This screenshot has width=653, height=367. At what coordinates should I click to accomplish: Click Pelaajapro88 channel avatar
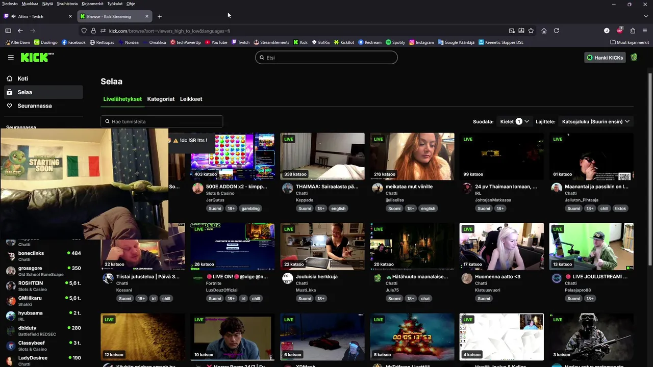coord(557,278)
